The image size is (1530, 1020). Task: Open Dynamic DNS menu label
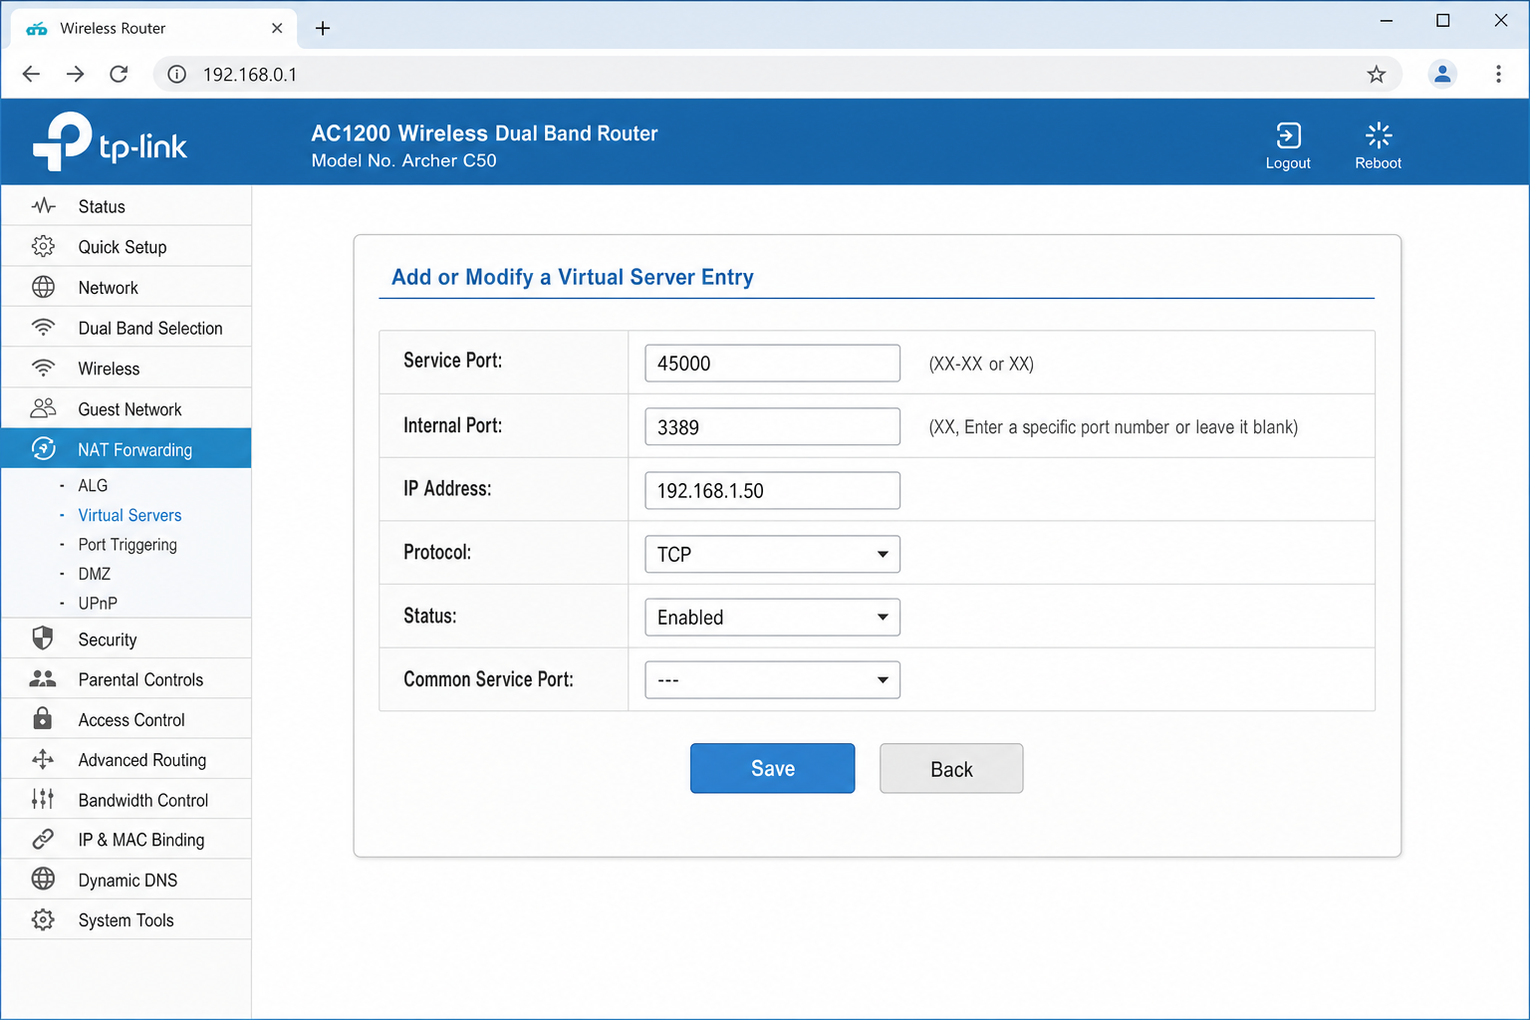pyautogui.click(x=127, y=881)
